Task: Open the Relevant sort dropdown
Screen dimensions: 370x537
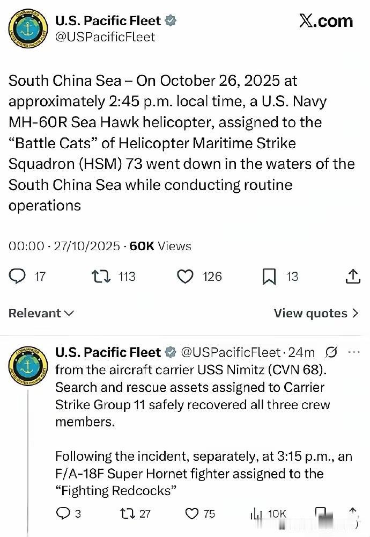Action: coord(41,313)
